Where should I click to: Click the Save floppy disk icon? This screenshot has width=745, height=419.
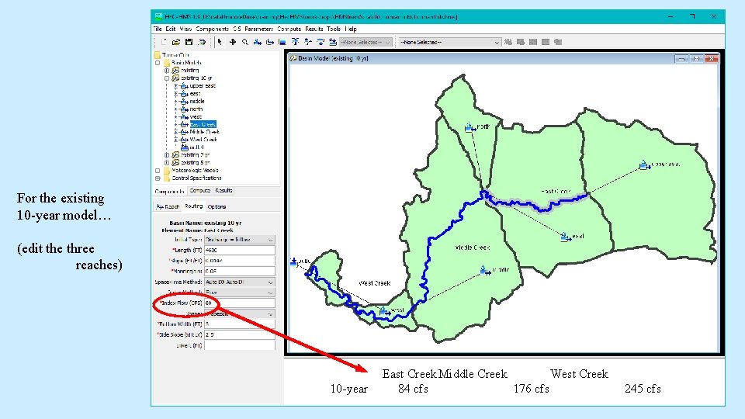[189, 42]
